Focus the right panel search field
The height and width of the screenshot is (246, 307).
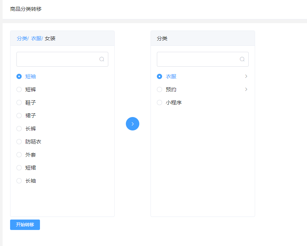pos(203,59)
